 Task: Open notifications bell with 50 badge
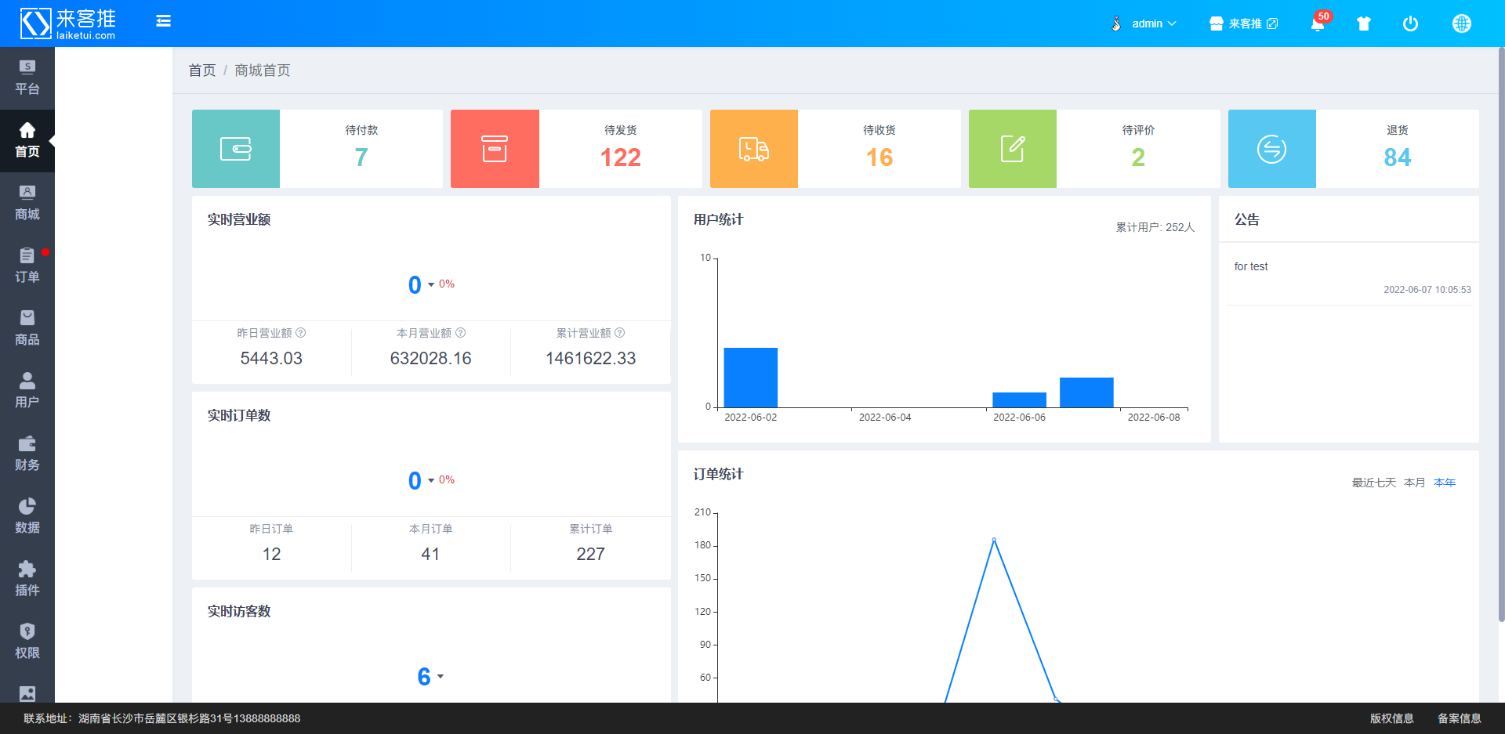pyautogui.click(x=1318, y=24)
